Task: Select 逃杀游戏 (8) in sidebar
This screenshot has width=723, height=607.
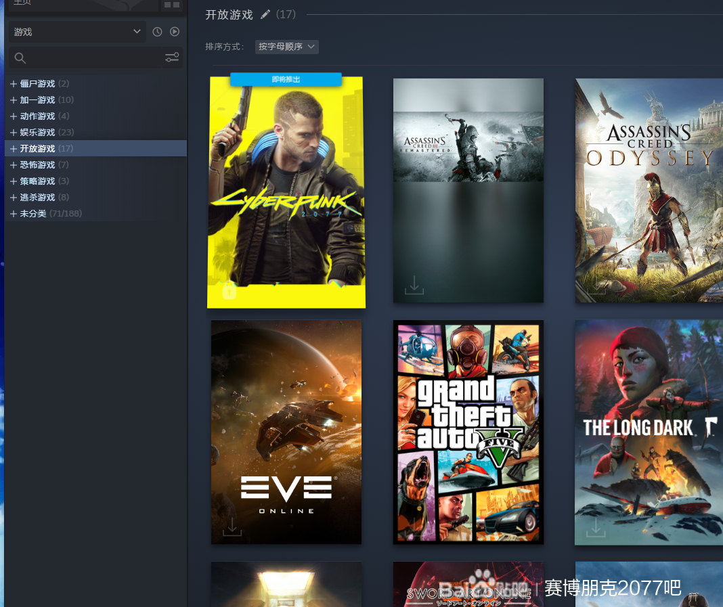Action: pos(95,198)
